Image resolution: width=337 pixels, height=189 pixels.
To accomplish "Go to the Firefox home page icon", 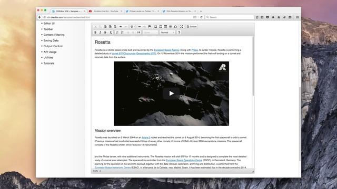I will pyautogui.click(x=279, y=17).
